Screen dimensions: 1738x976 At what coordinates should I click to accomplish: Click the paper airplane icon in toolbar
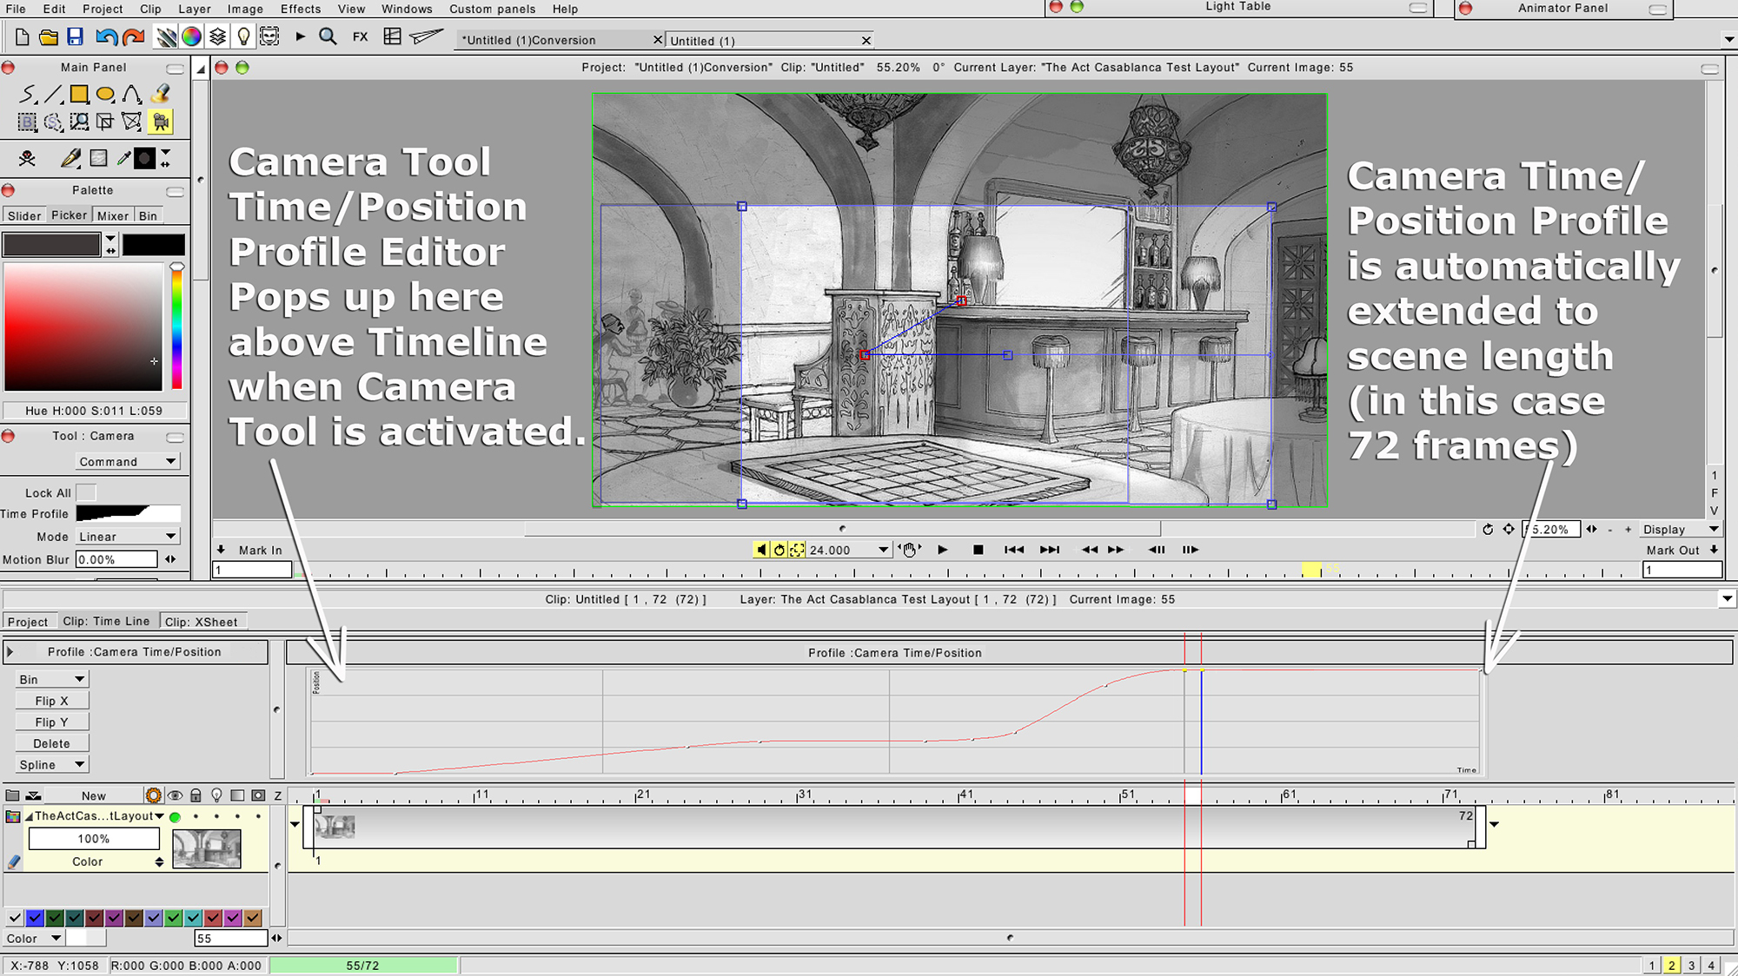click(x=427, y=37)
